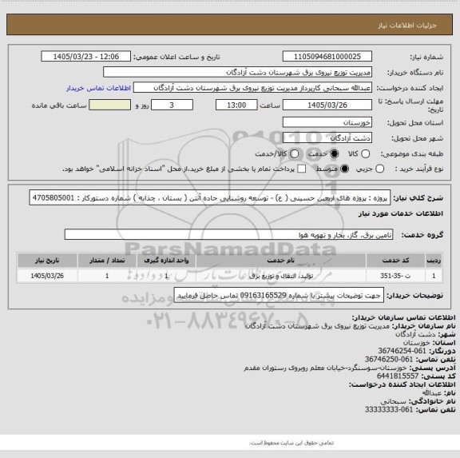Click the public announcement date-time field
This screenshot has width=460, height=458.
pos(86,57)
